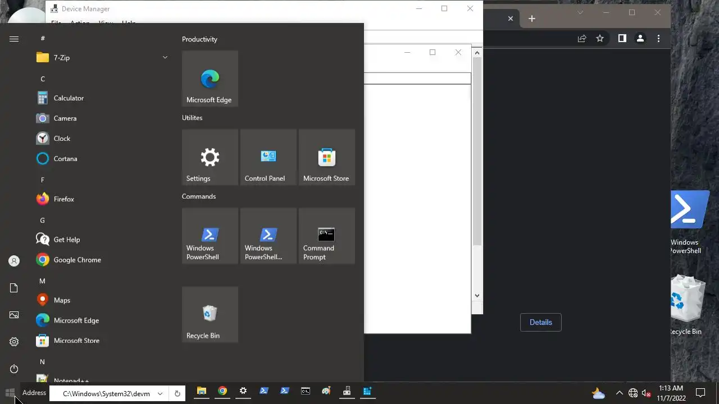Click the Microsoft Edge tile under Productivity
719x404 pixels.
210,79
